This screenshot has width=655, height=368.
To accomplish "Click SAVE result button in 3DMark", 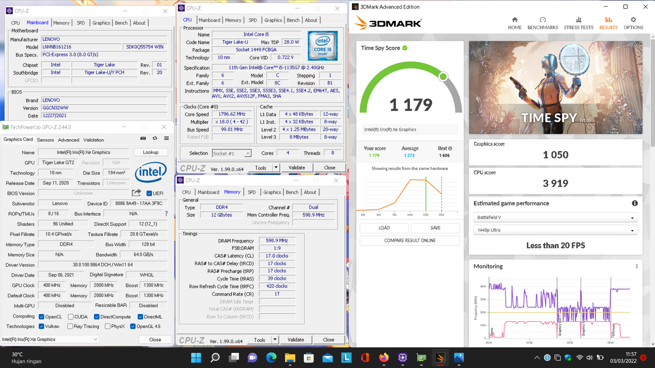I will coord(435,228).
